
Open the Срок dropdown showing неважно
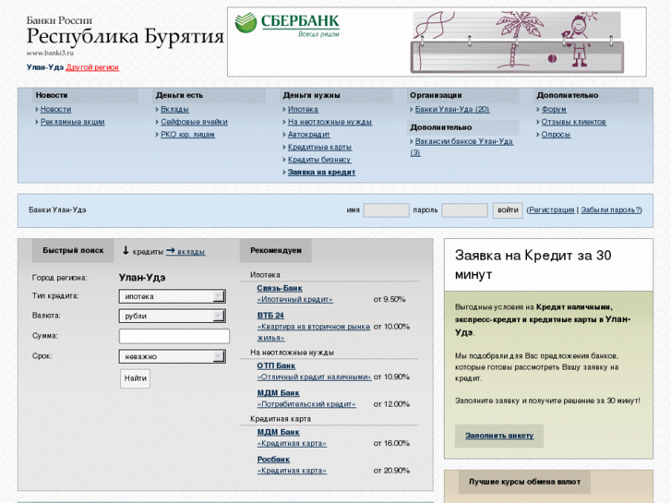pos(172,356)
